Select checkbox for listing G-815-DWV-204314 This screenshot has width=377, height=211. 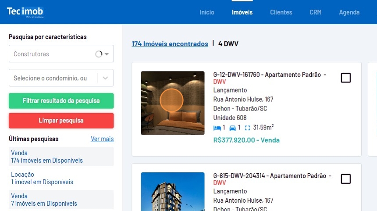(x=346, y=179)
